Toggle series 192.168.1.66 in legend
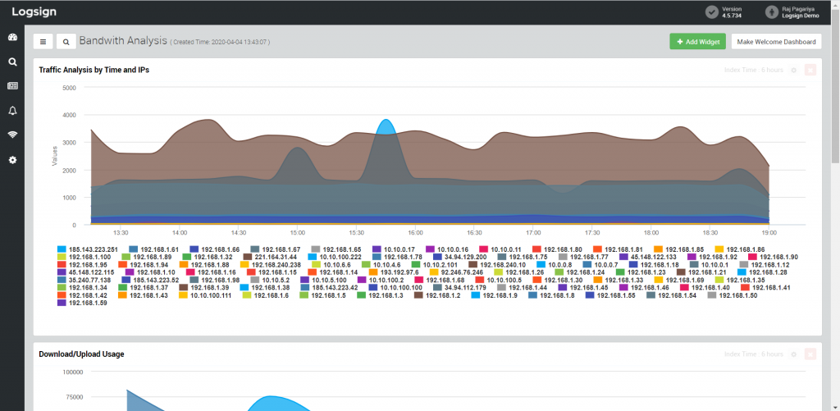840x411 pixels. (x=214, y=249)
